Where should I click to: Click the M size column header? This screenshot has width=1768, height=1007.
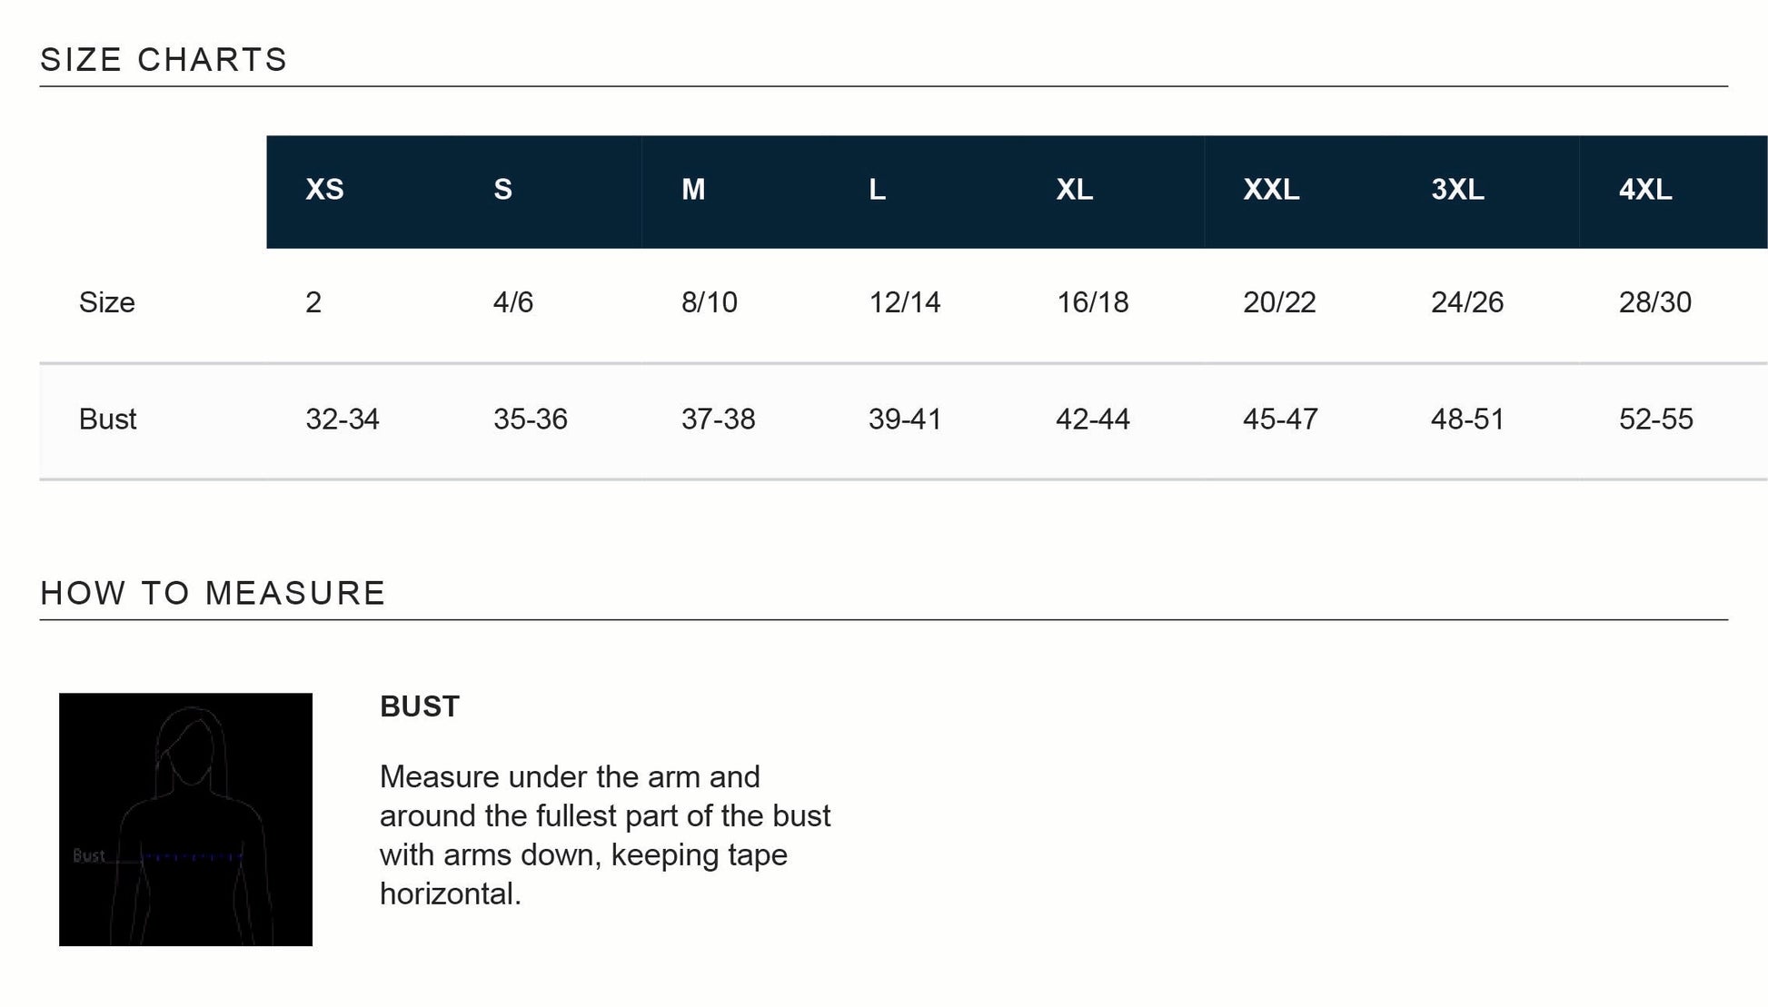coord(693,190)
